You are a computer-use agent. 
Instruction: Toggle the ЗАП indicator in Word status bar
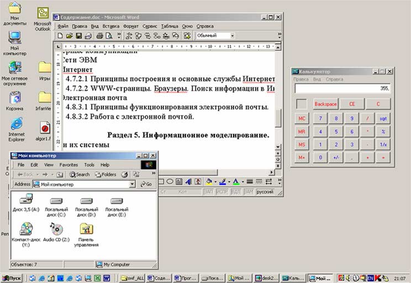pyautogui.click(x=209, y=192)
